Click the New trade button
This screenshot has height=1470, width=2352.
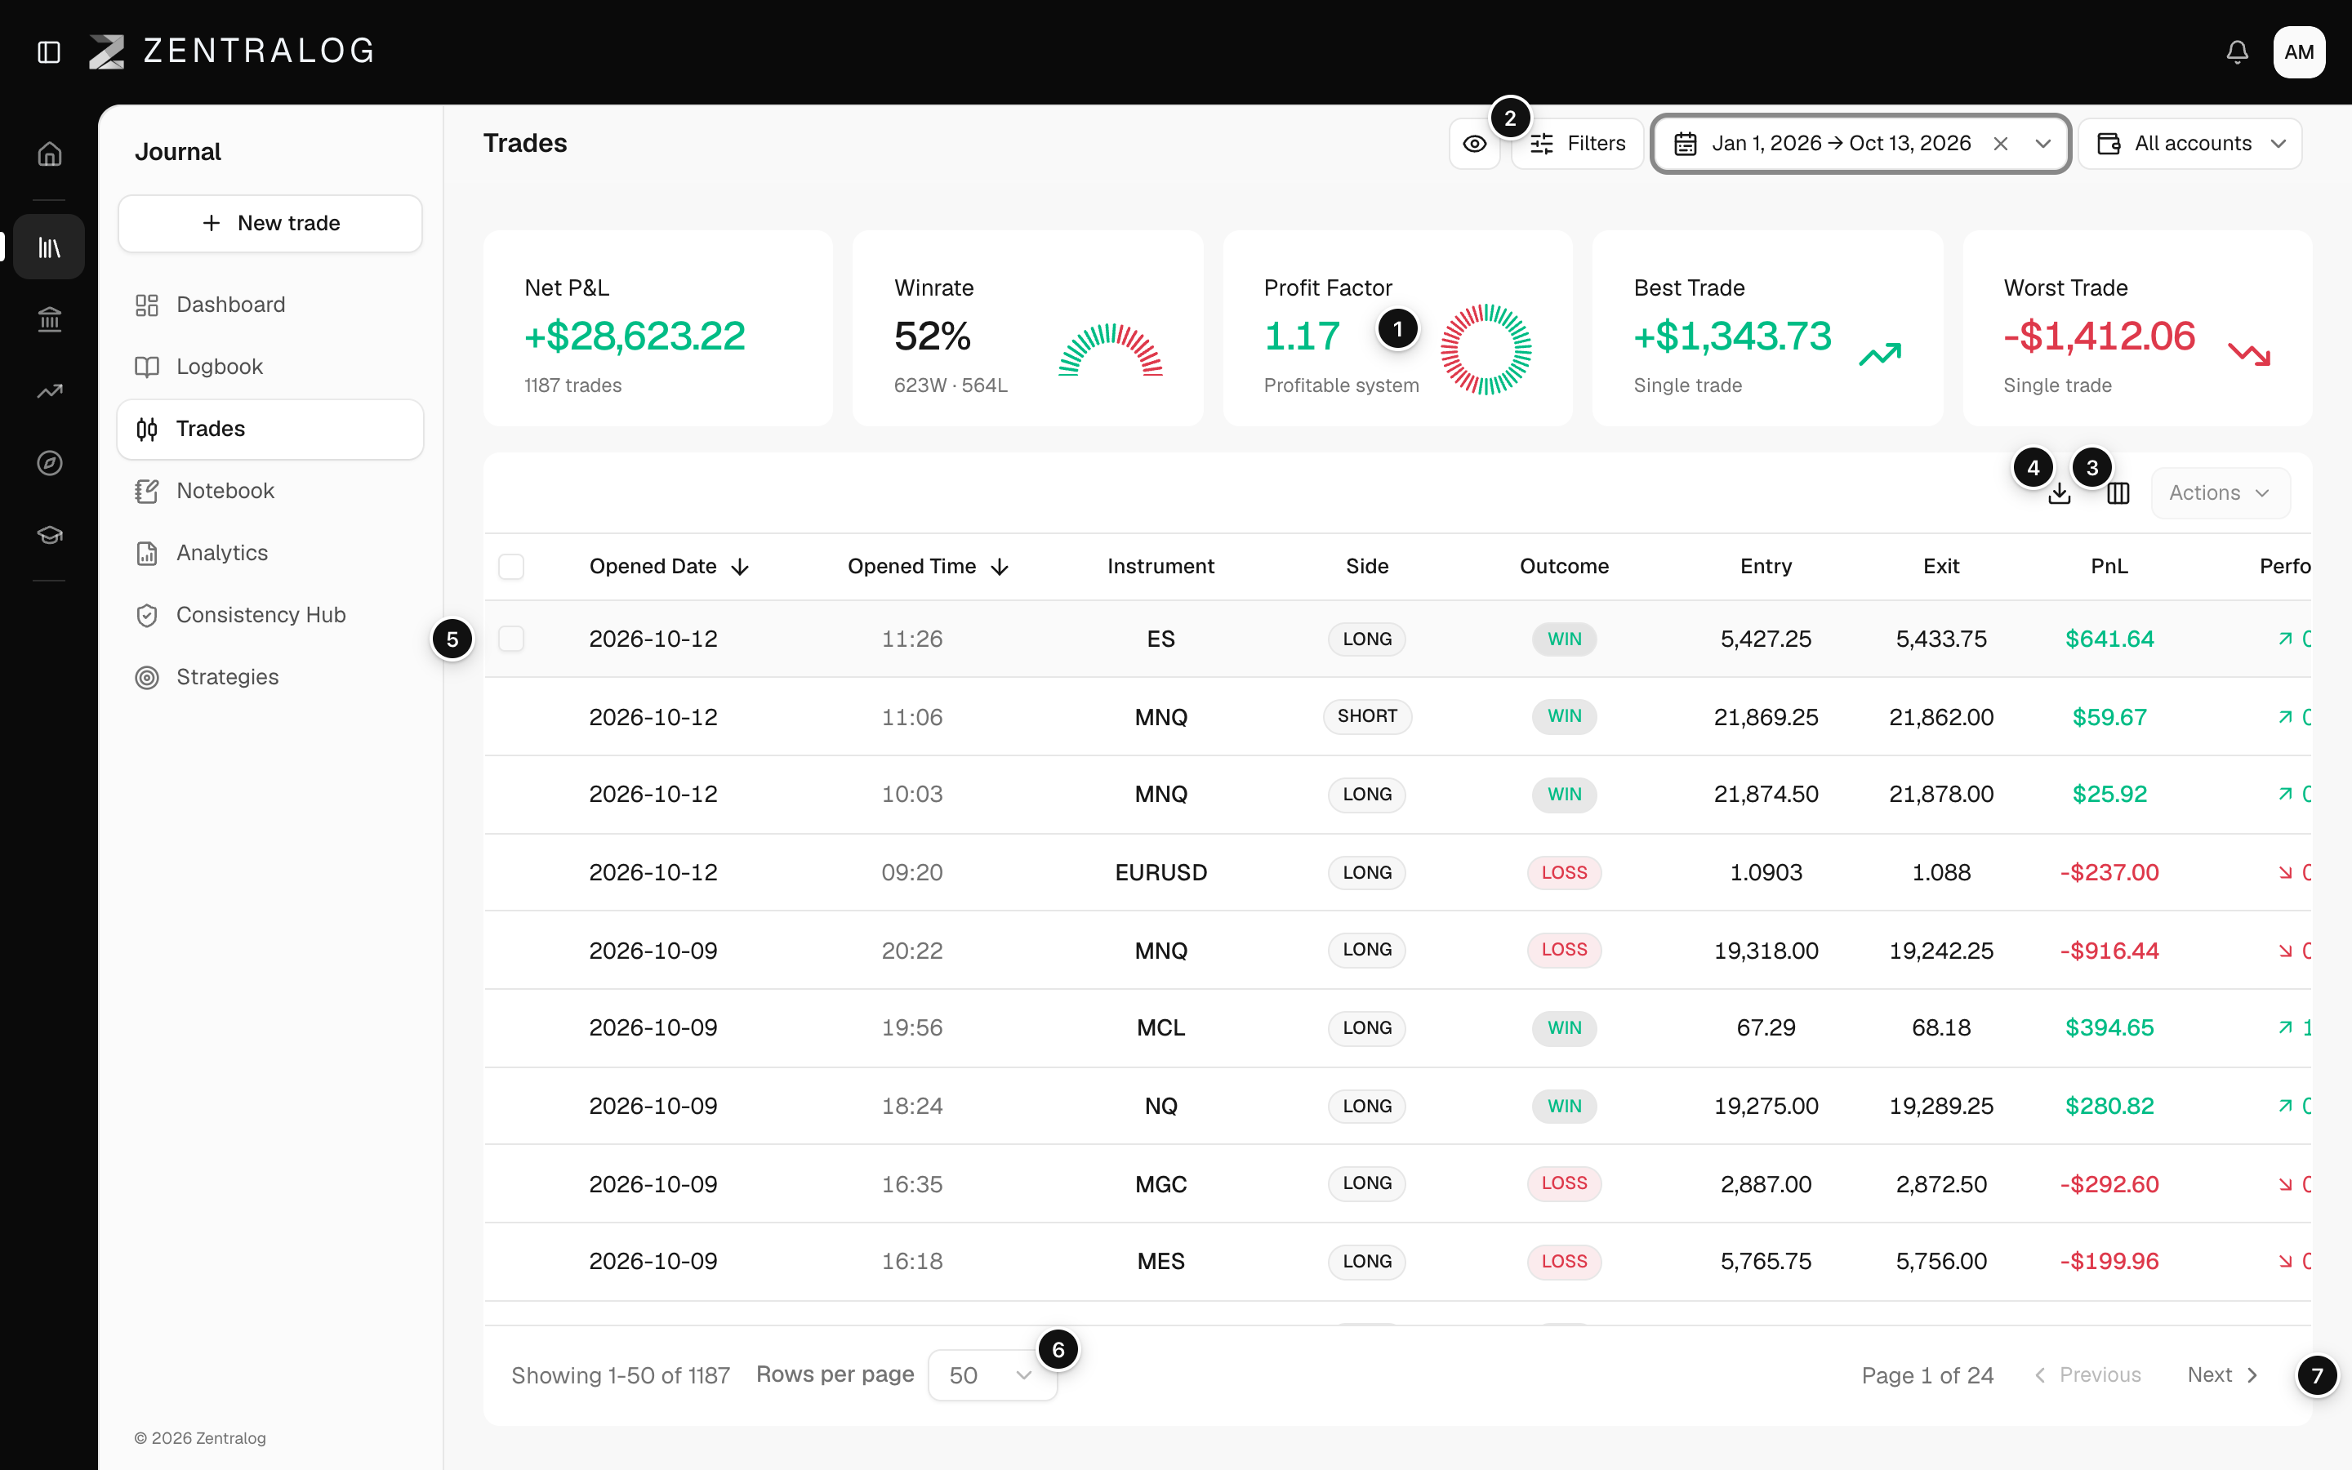click(x=270, y=224)
